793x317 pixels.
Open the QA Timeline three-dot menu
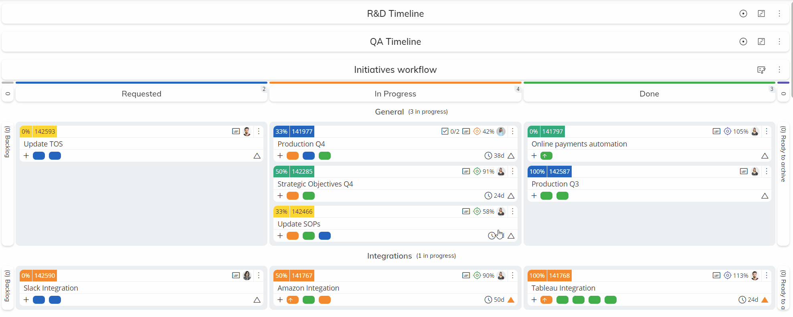[x=779, y=42]
